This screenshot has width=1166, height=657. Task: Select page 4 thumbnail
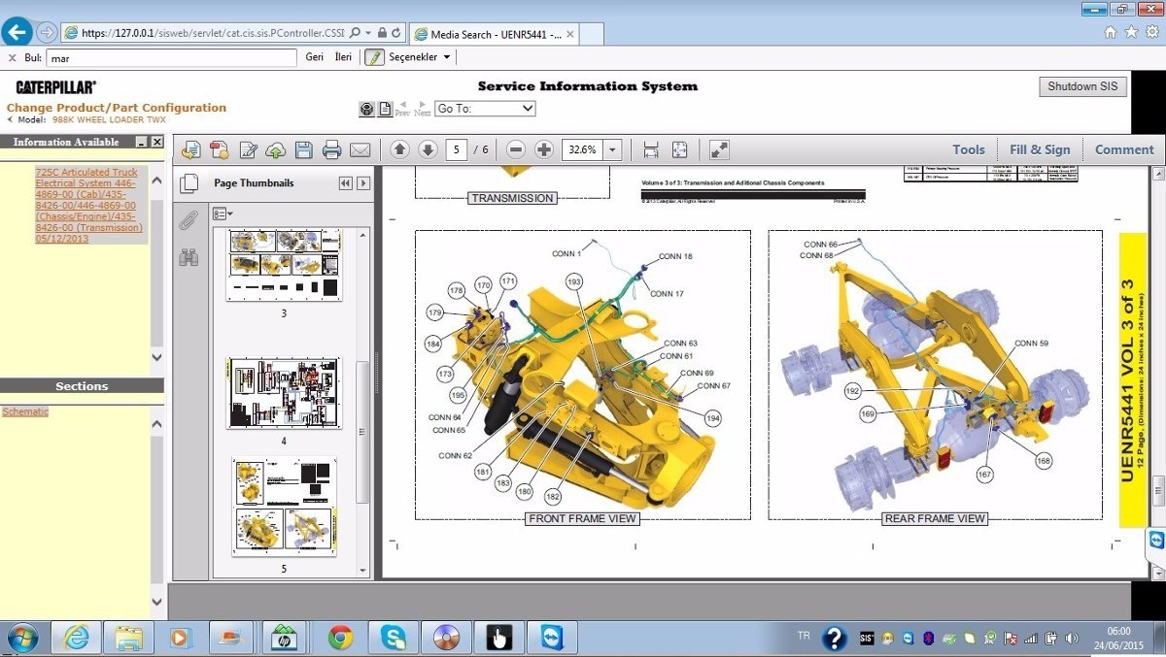click(284, 393)
